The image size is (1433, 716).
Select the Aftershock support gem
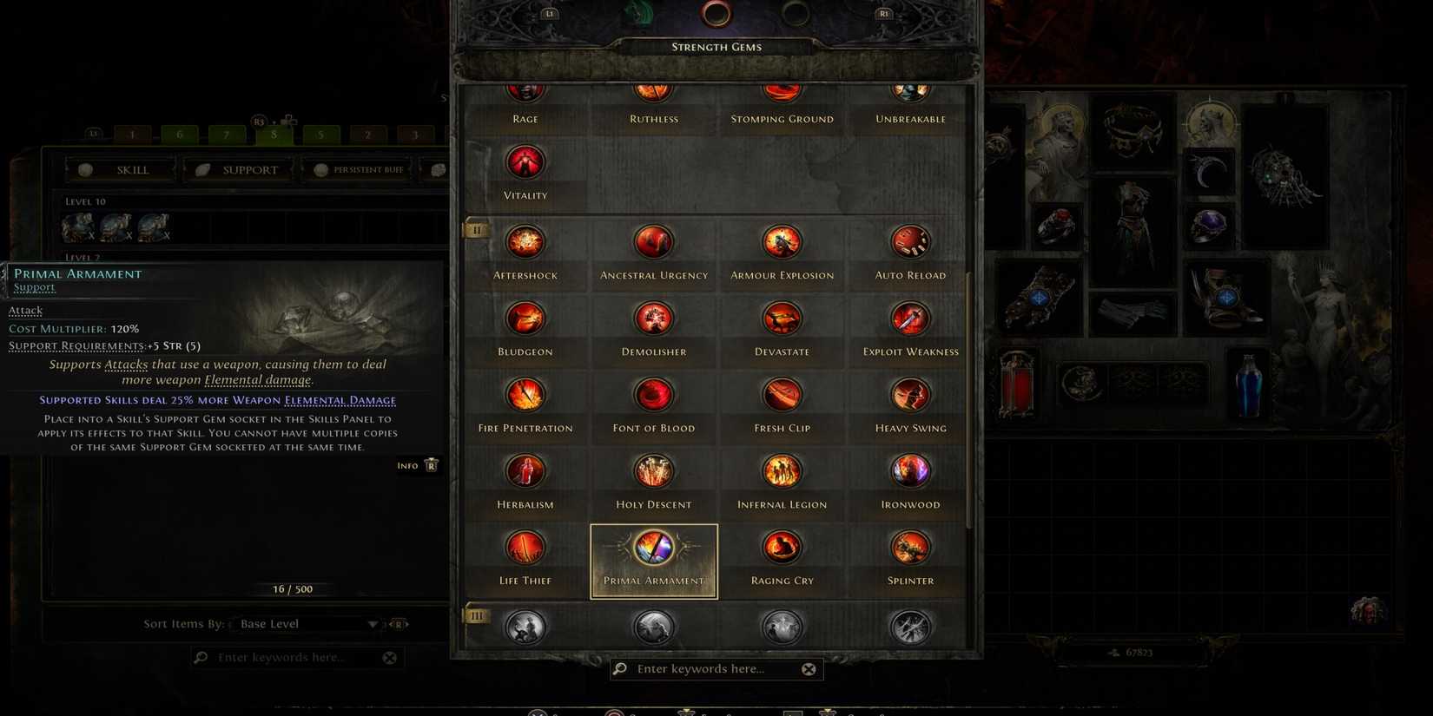[525, 253]
